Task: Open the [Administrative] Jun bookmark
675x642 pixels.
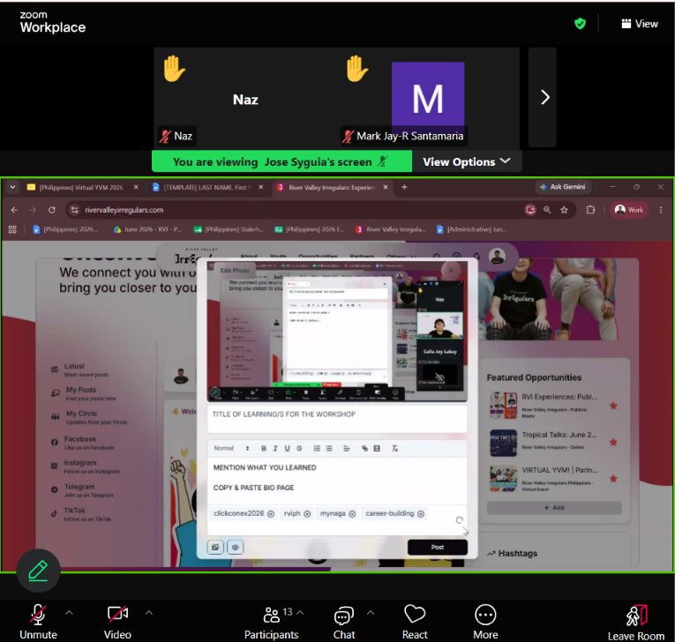Action: point(471,229)
